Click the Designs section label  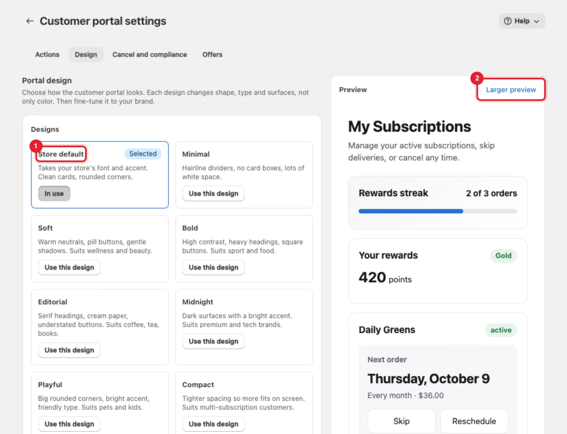pos(45,129)
